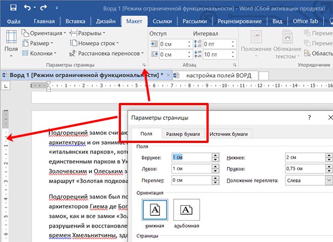Switch to the Источник бумаги dialog tab
333x242 pixels.
click(x=229, y=134)
